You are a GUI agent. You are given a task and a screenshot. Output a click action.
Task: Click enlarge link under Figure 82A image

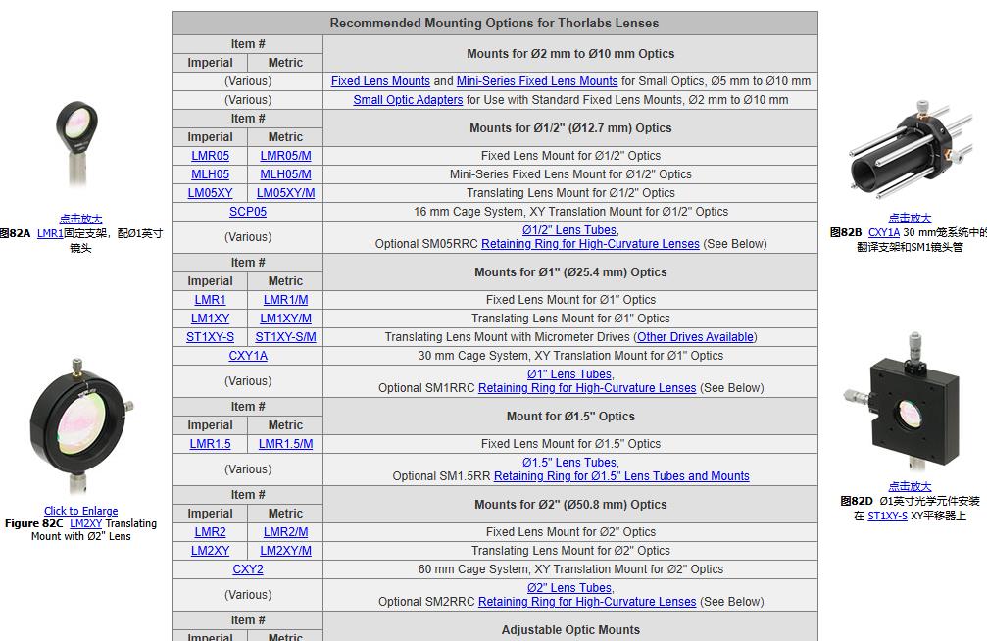[x=80, y=220]
